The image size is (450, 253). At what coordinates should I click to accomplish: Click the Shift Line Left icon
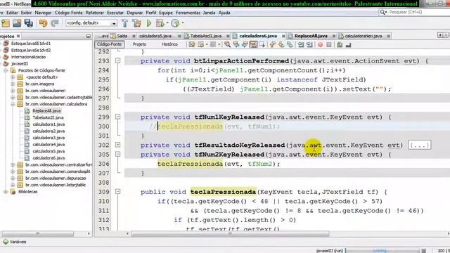coord(301,44)
